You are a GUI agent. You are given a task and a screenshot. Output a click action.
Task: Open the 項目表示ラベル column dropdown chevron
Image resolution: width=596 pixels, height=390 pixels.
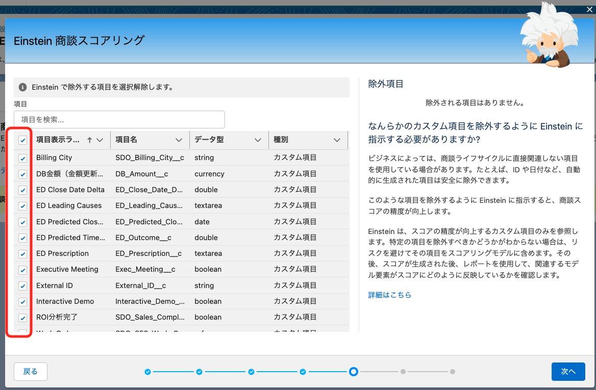point(100,140)
